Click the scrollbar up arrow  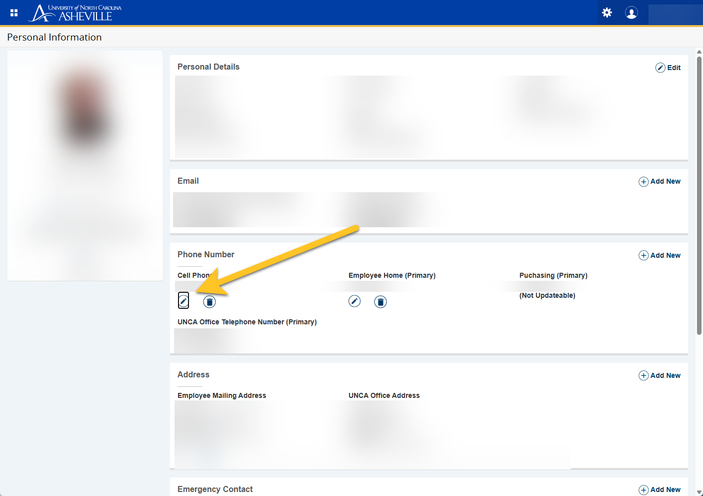coord(699,52)
